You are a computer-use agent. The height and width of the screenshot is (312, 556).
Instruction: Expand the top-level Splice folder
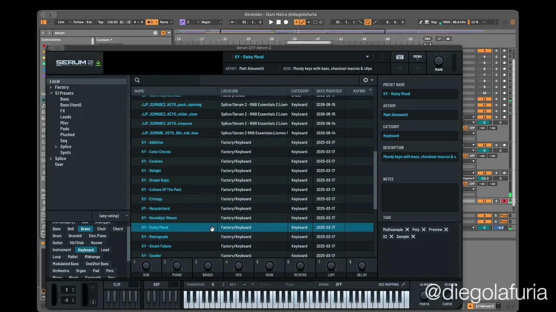click(51, 159)
